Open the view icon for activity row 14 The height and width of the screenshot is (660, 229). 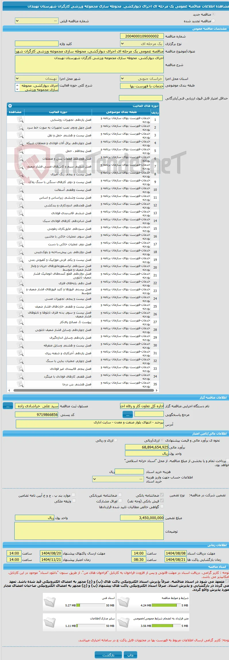pos(20,221)
